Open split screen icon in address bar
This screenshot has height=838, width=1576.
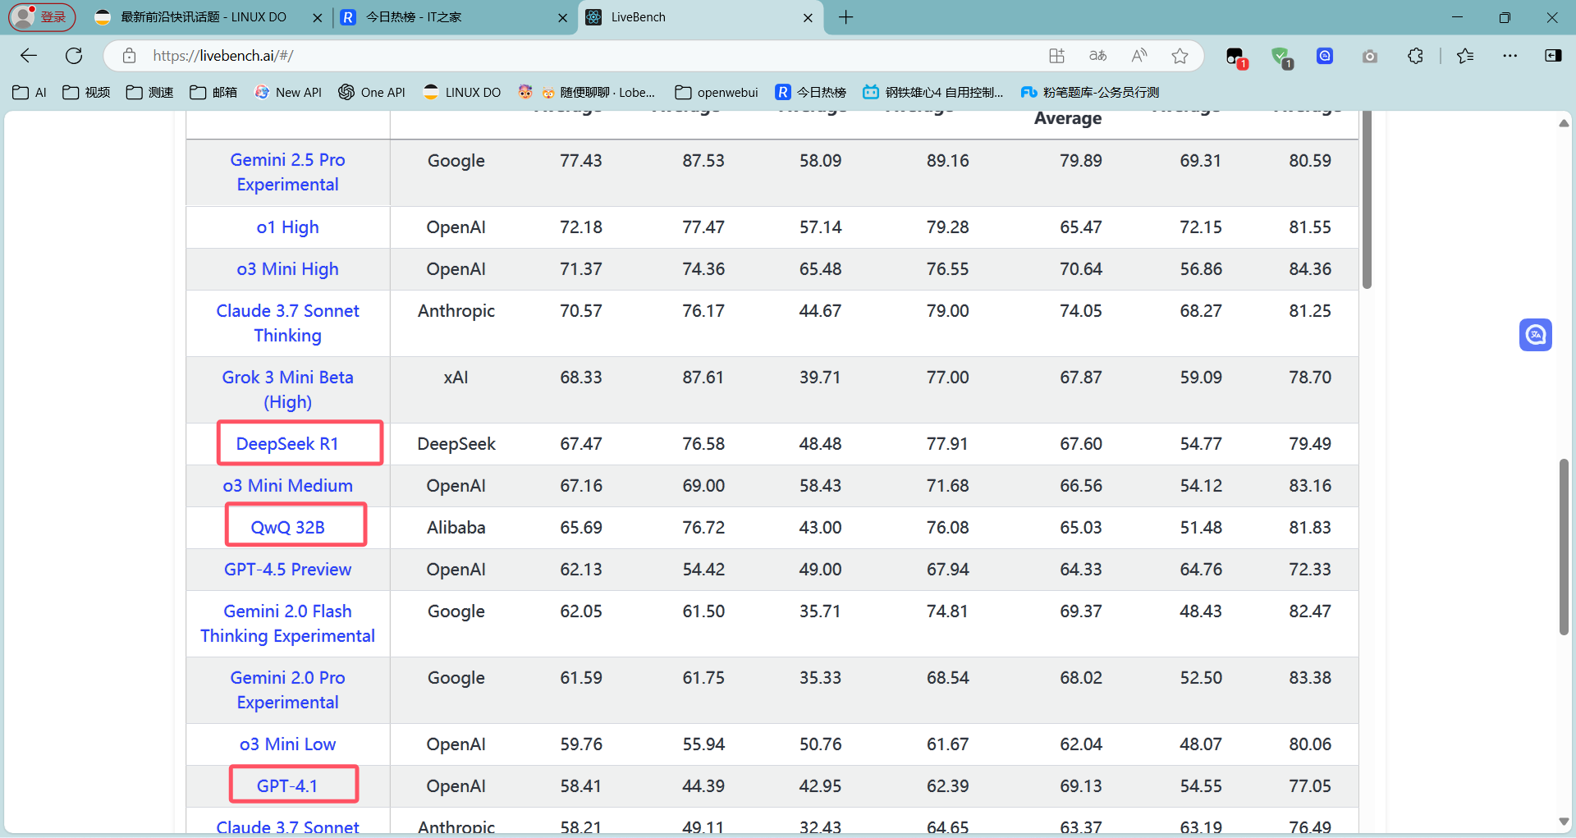(x=1056, y=56)
